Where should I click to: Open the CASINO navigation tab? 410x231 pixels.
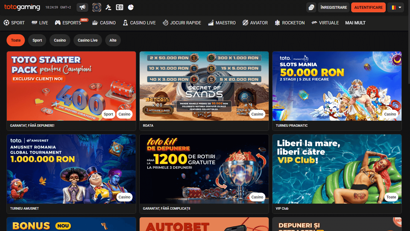(x=104, y=23)
